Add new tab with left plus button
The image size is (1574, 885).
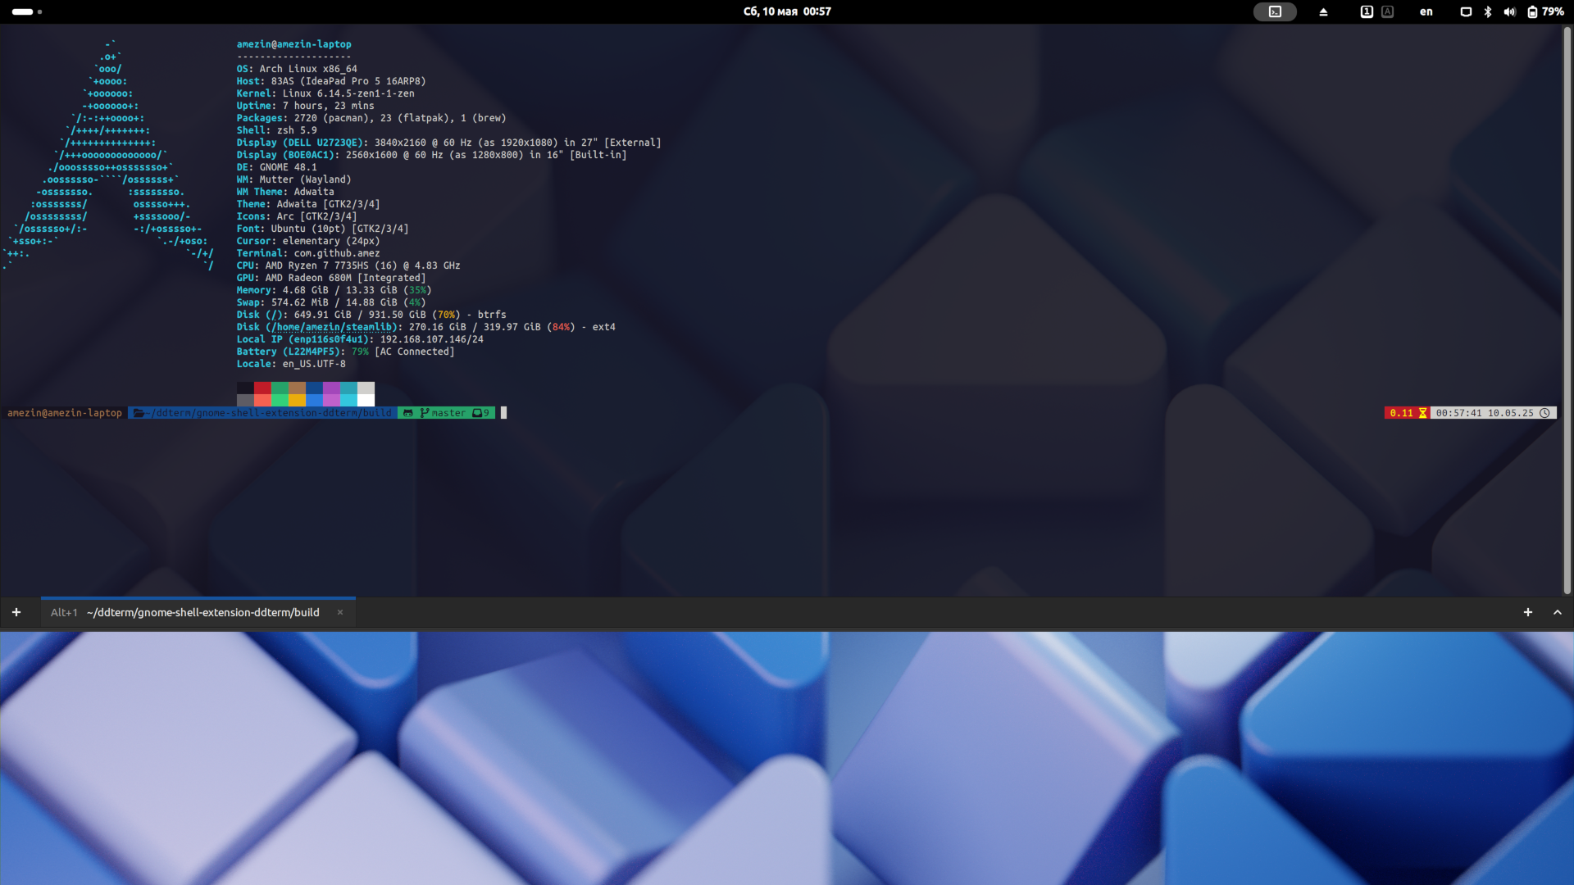click(x=16, y=612)
